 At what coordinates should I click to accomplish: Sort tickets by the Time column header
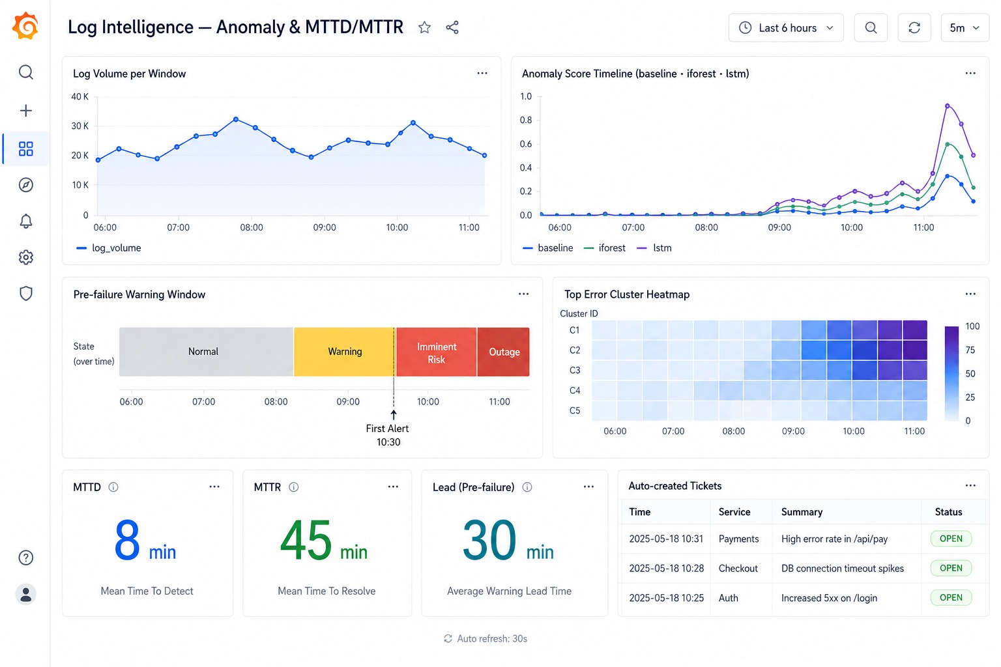coord(640,512)
